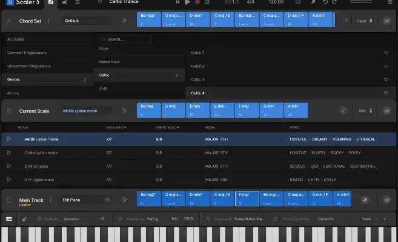Expand the Celtic genre submenu
This screenshot has height=242, width=398.
(x=139, y=75)
